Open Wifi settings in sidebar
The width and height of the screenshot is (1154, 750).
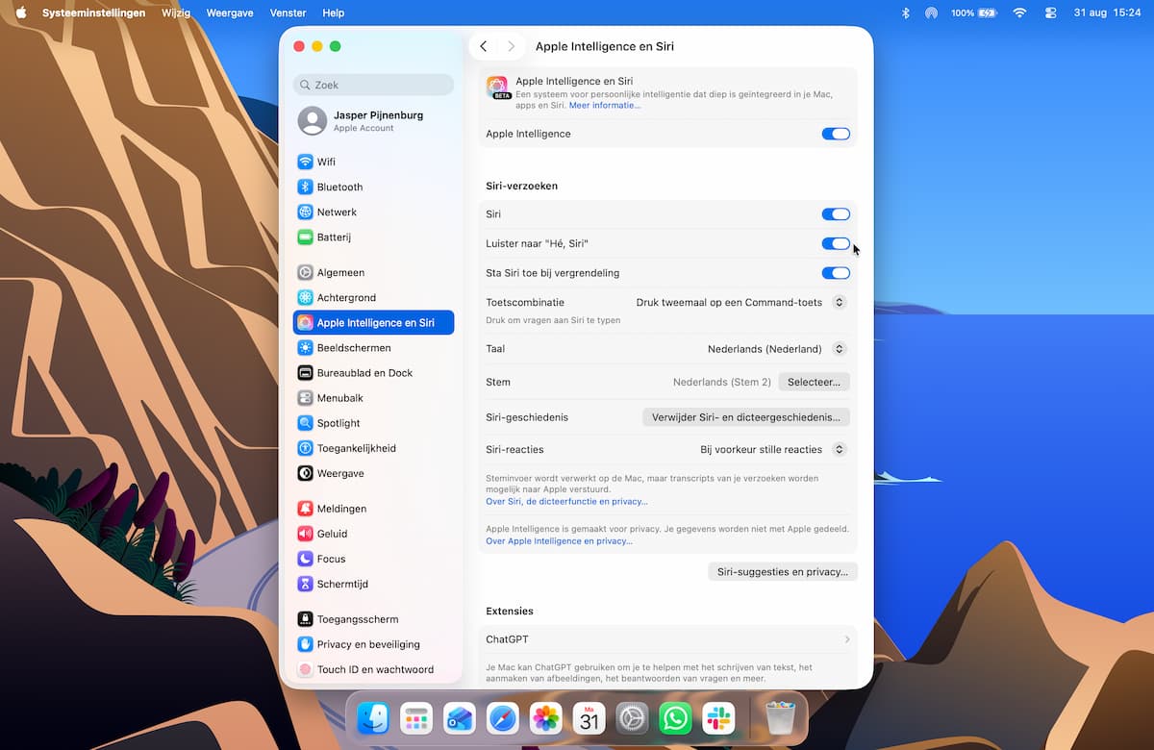pyautogui.click(x=373, y=162)
